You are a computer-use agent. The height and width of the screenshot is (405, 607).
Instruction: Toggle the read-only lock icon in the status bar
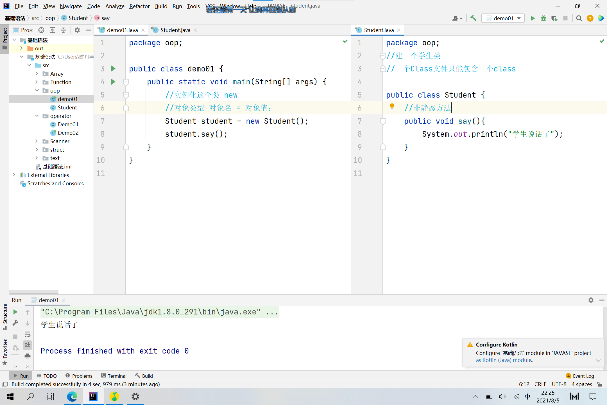[599, 384]
